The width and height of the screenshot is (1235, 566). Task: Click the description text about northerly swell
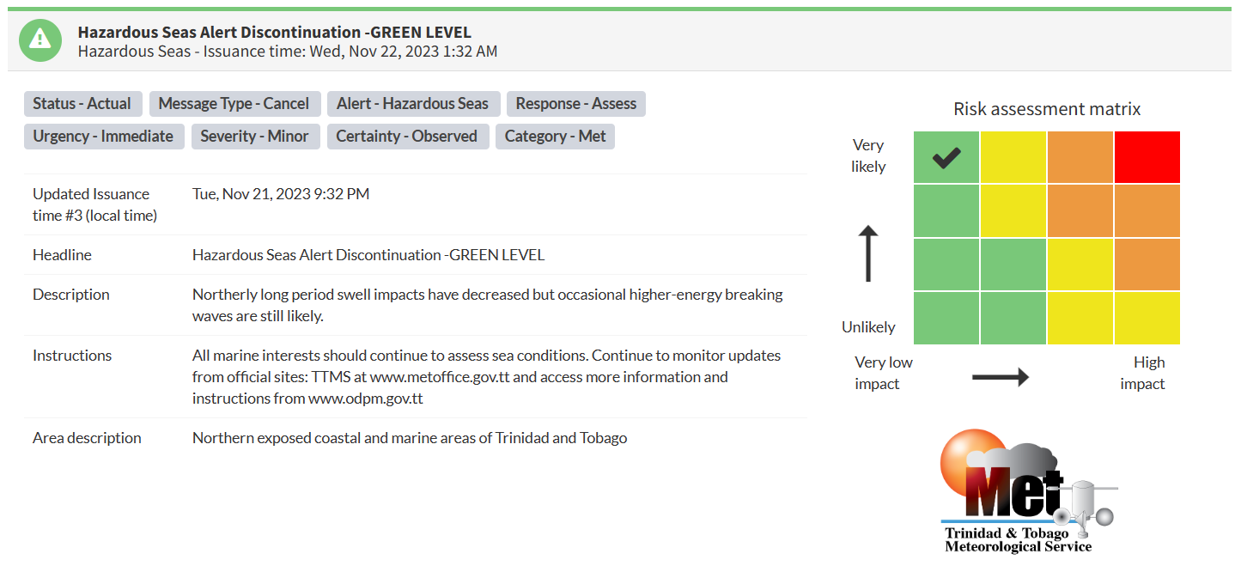[488, 305]
